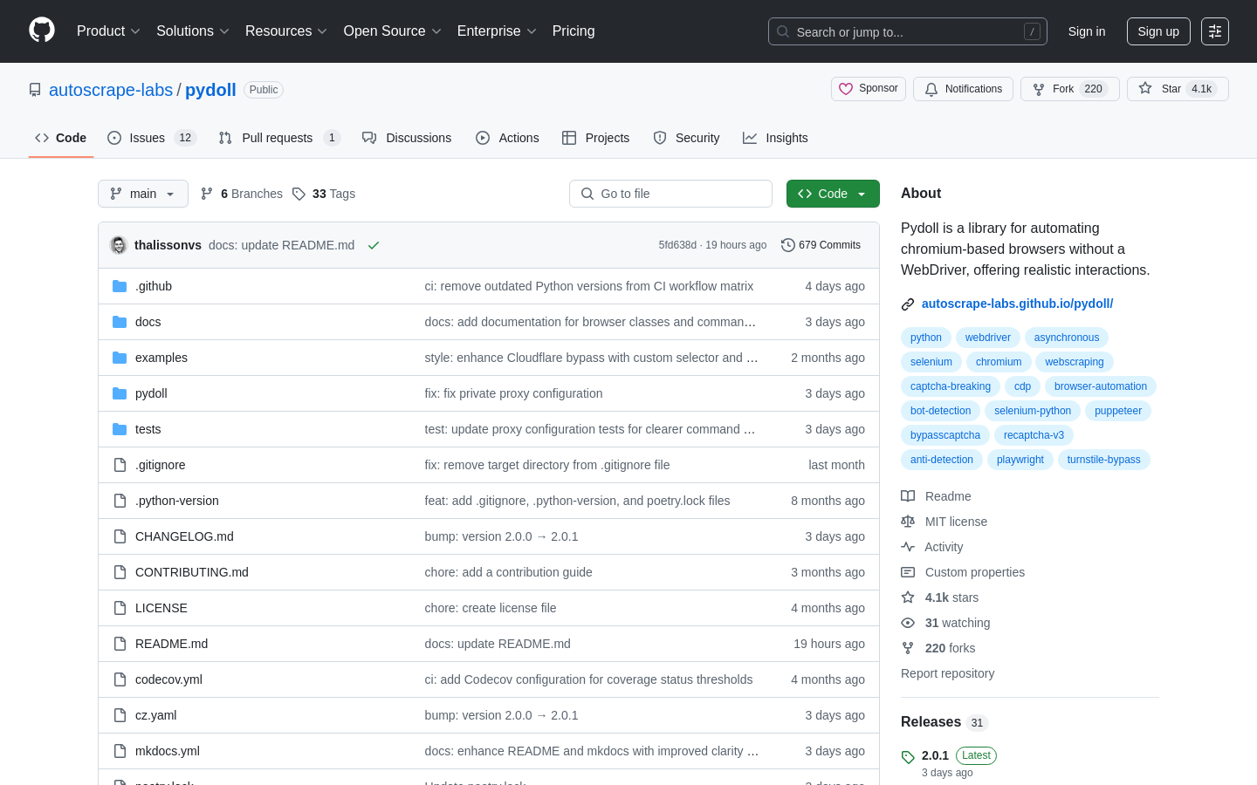1257x785 pixels.
Task: View 4.1k stars link
Action: 940,597
